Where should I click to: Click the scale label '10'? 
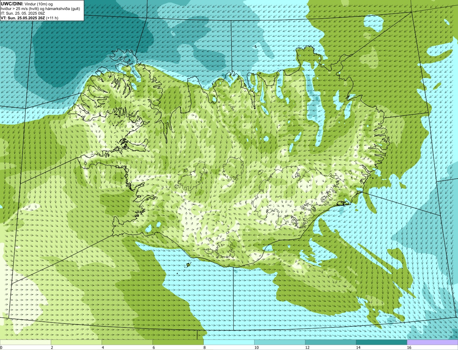click(x=256, y=347)
